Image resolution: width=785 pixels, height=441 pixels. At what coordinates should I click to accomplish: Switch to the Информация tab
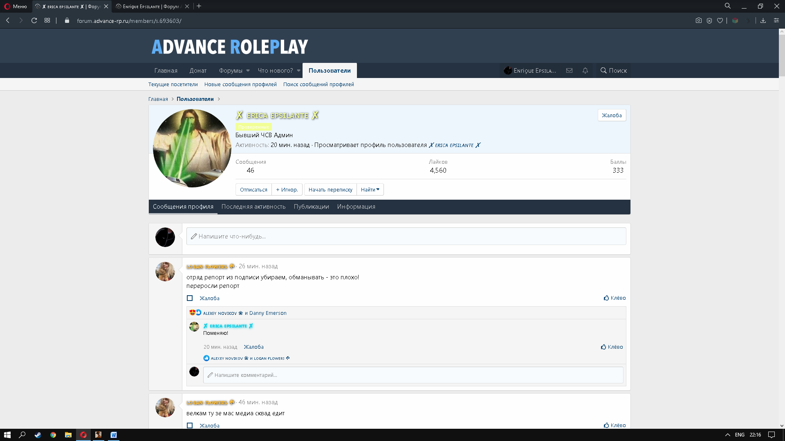point(356,207)
